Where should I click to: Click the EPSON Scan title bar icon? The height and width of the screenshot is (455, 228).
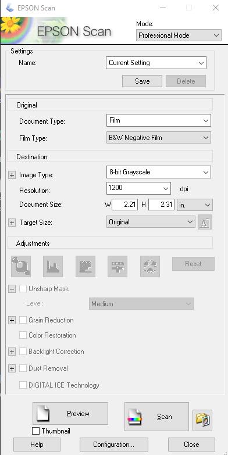pos(9,8)
